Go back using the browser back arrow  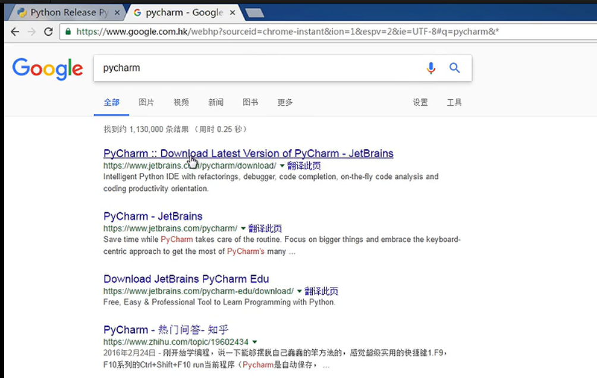pyautogui.click(x=15, y=31)
